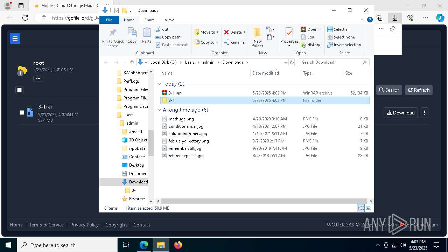Open the file History command

coord(310,45)
